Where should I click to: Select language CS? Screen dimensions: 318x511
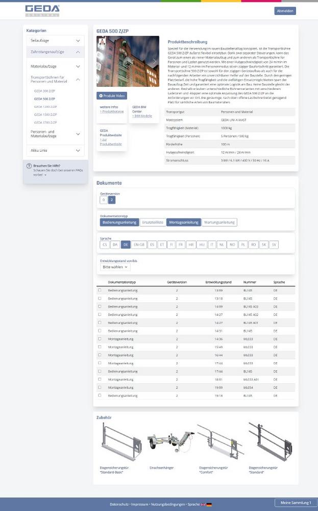105,245
